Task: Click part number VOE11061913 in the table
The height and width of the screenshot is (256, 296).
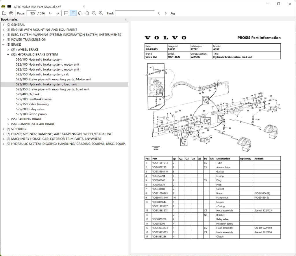Action: [160, 163]
